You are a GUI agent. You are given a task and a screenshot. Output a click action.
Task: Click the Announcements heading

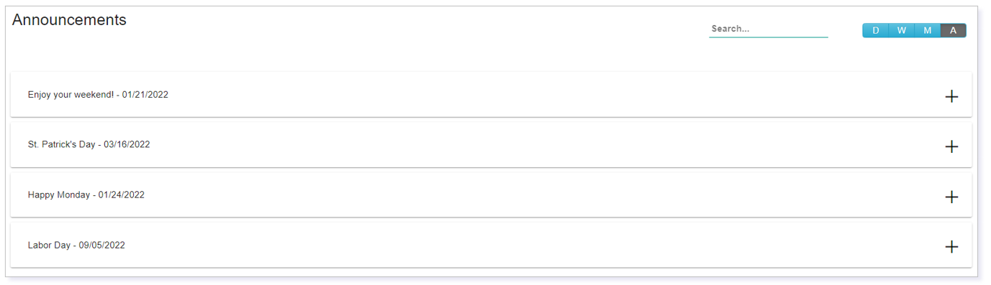click(69, 20)
